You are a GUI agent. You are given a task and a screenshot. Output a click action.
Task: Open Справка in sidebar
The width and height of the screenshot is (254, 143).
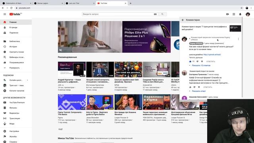(16, 141)
